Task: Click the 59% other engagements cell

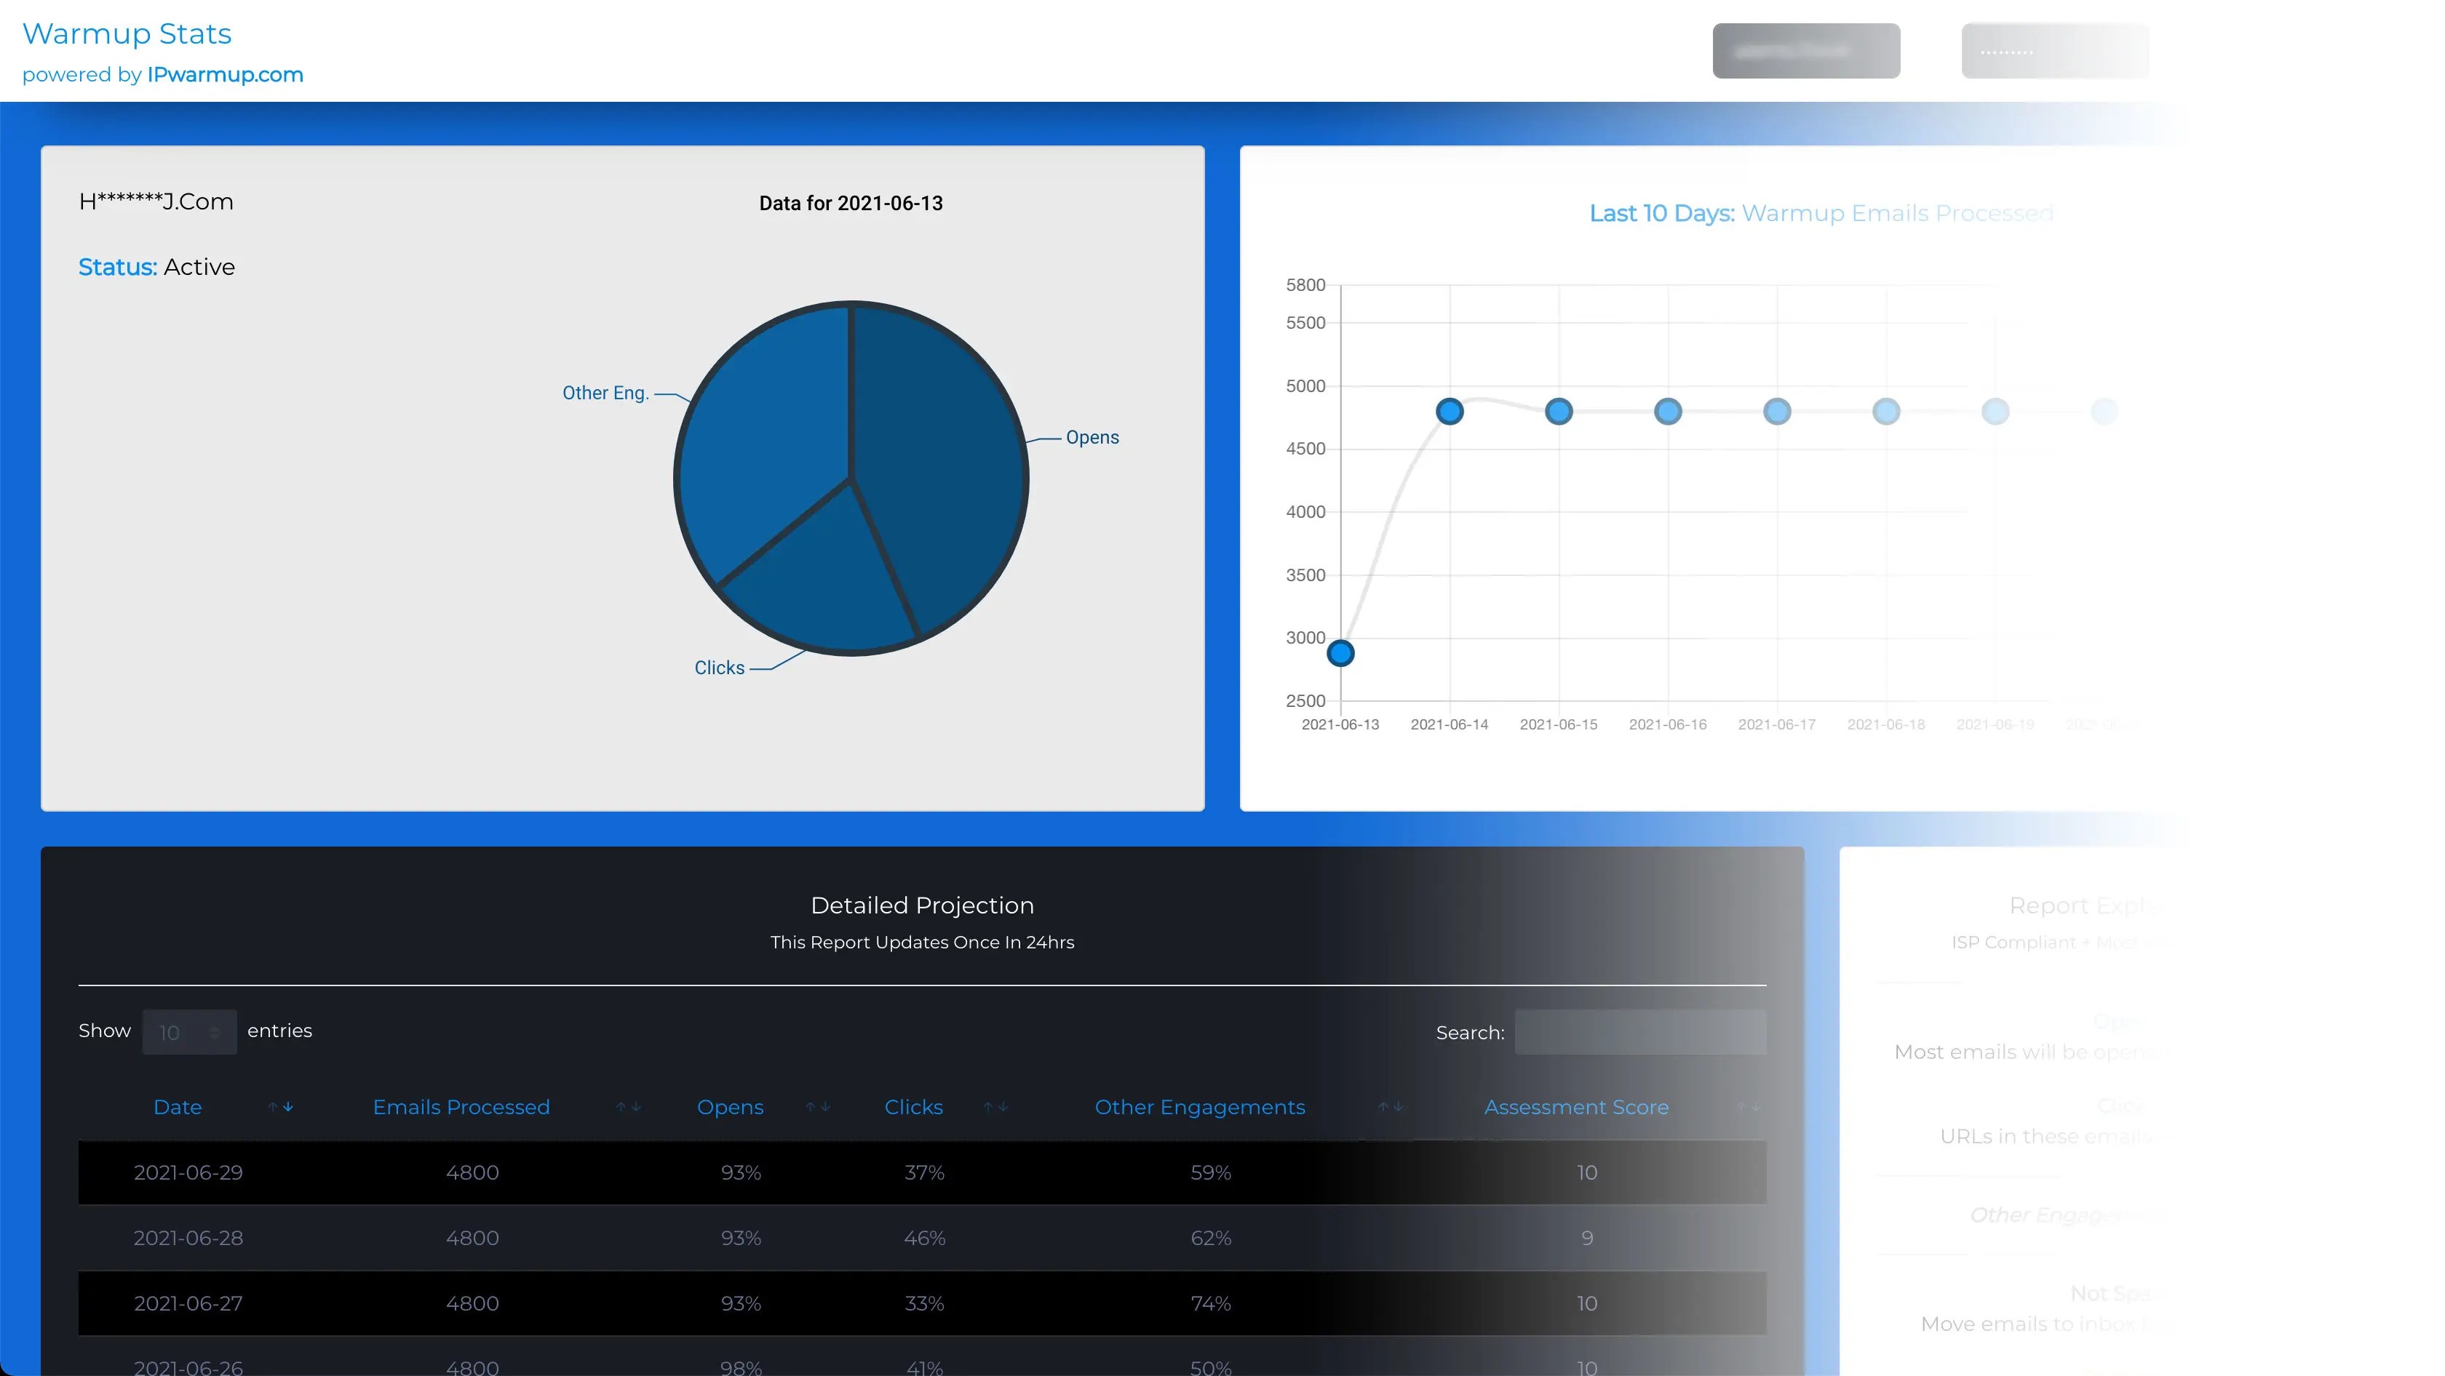Action: pos(1211,1173)
